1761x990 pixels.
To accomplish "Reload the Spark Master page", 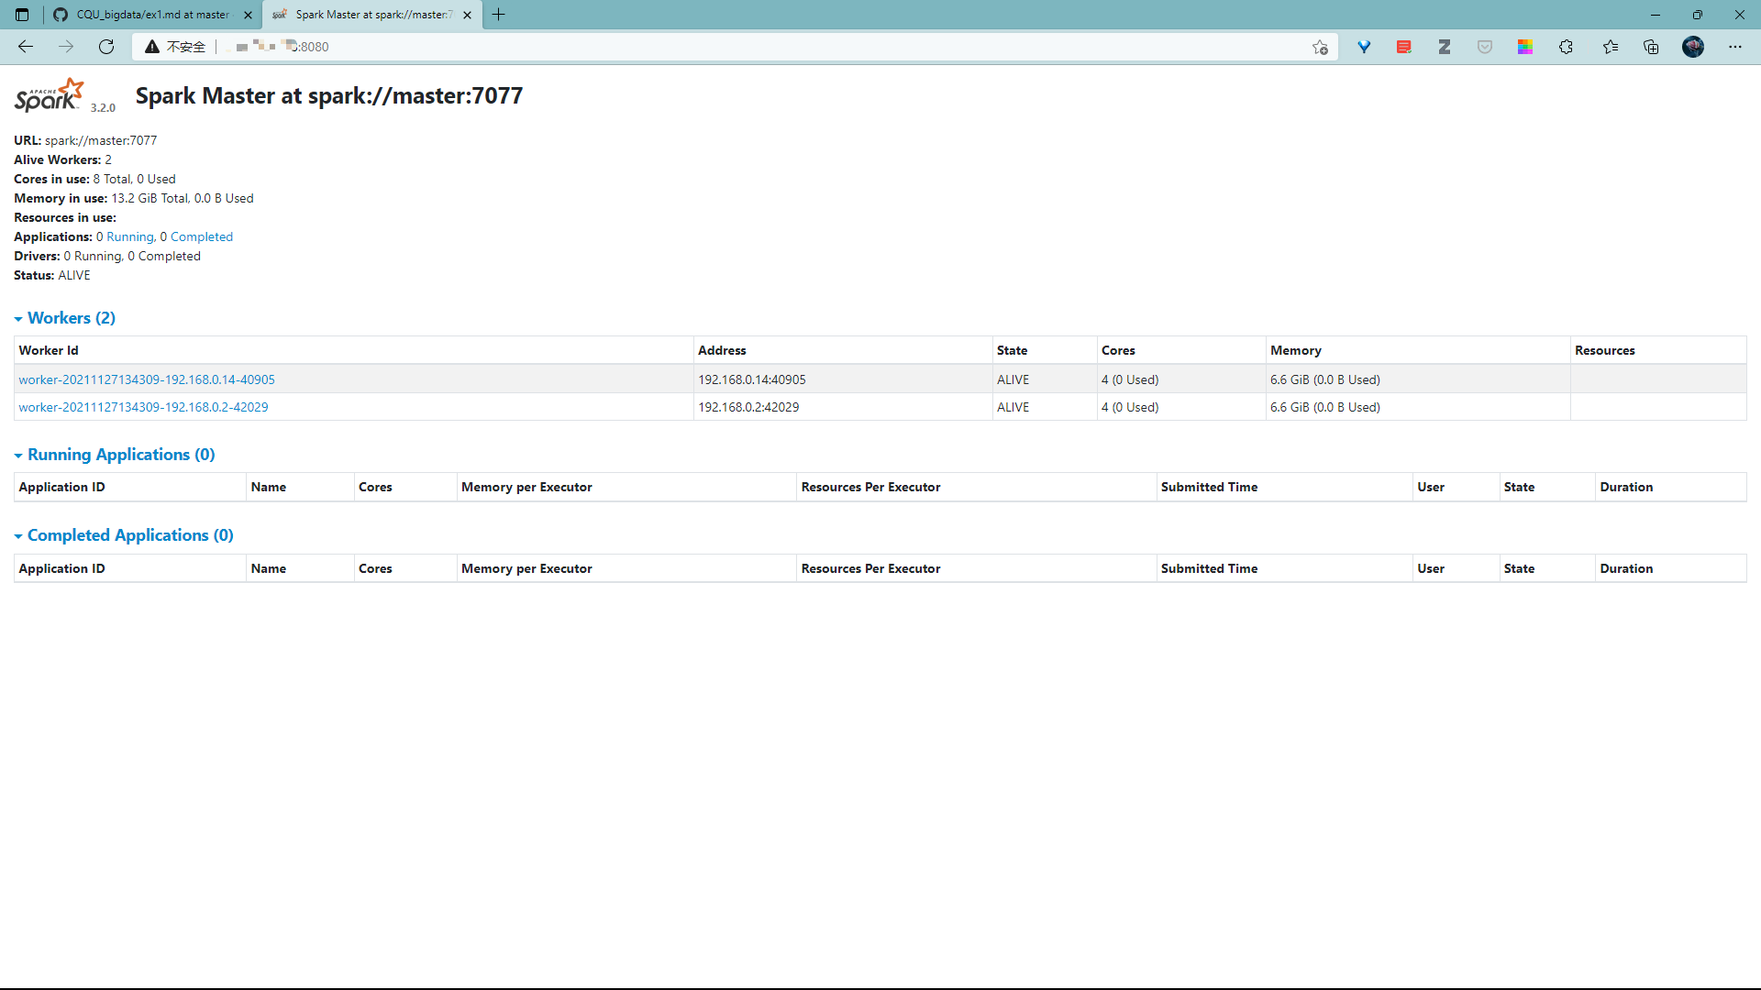I will pyautogui.click(x=106, y=47).
